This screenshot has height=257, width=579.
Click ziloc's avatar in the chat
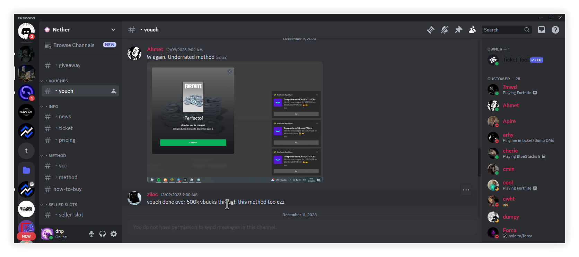coord(134,198)
